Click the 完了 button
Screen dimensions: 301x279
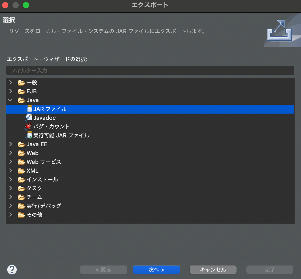pyautogui.click(x=270, y=270)
